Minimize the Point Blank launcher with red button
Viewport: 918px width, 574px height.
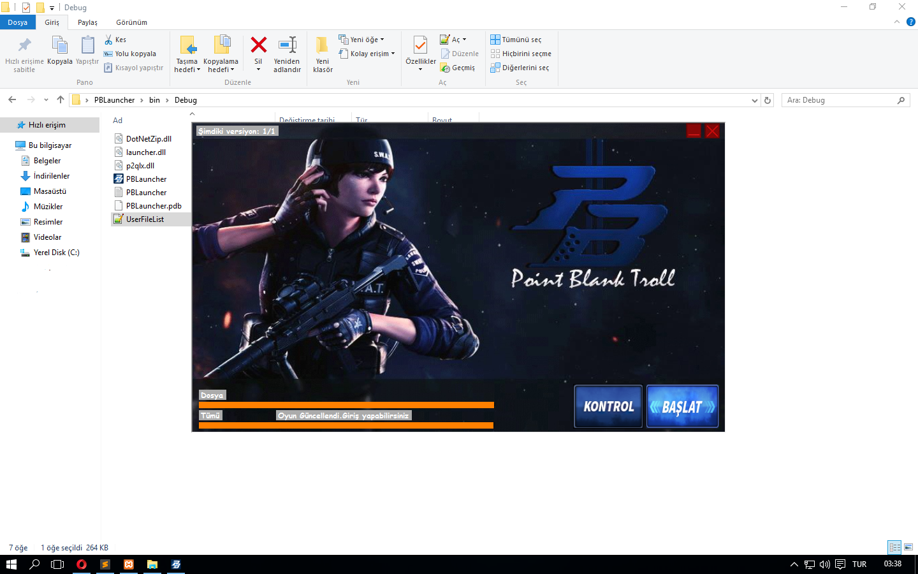click(x=694, y=131)
